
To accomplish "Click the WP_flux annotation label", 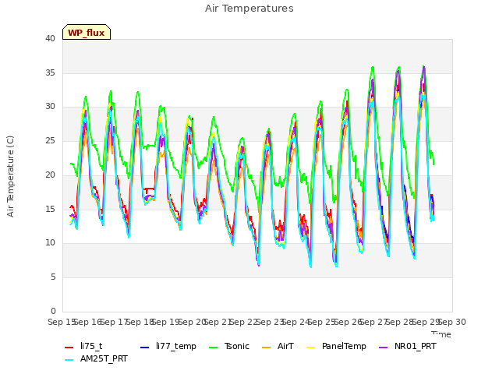I will (x=87, y=33).
